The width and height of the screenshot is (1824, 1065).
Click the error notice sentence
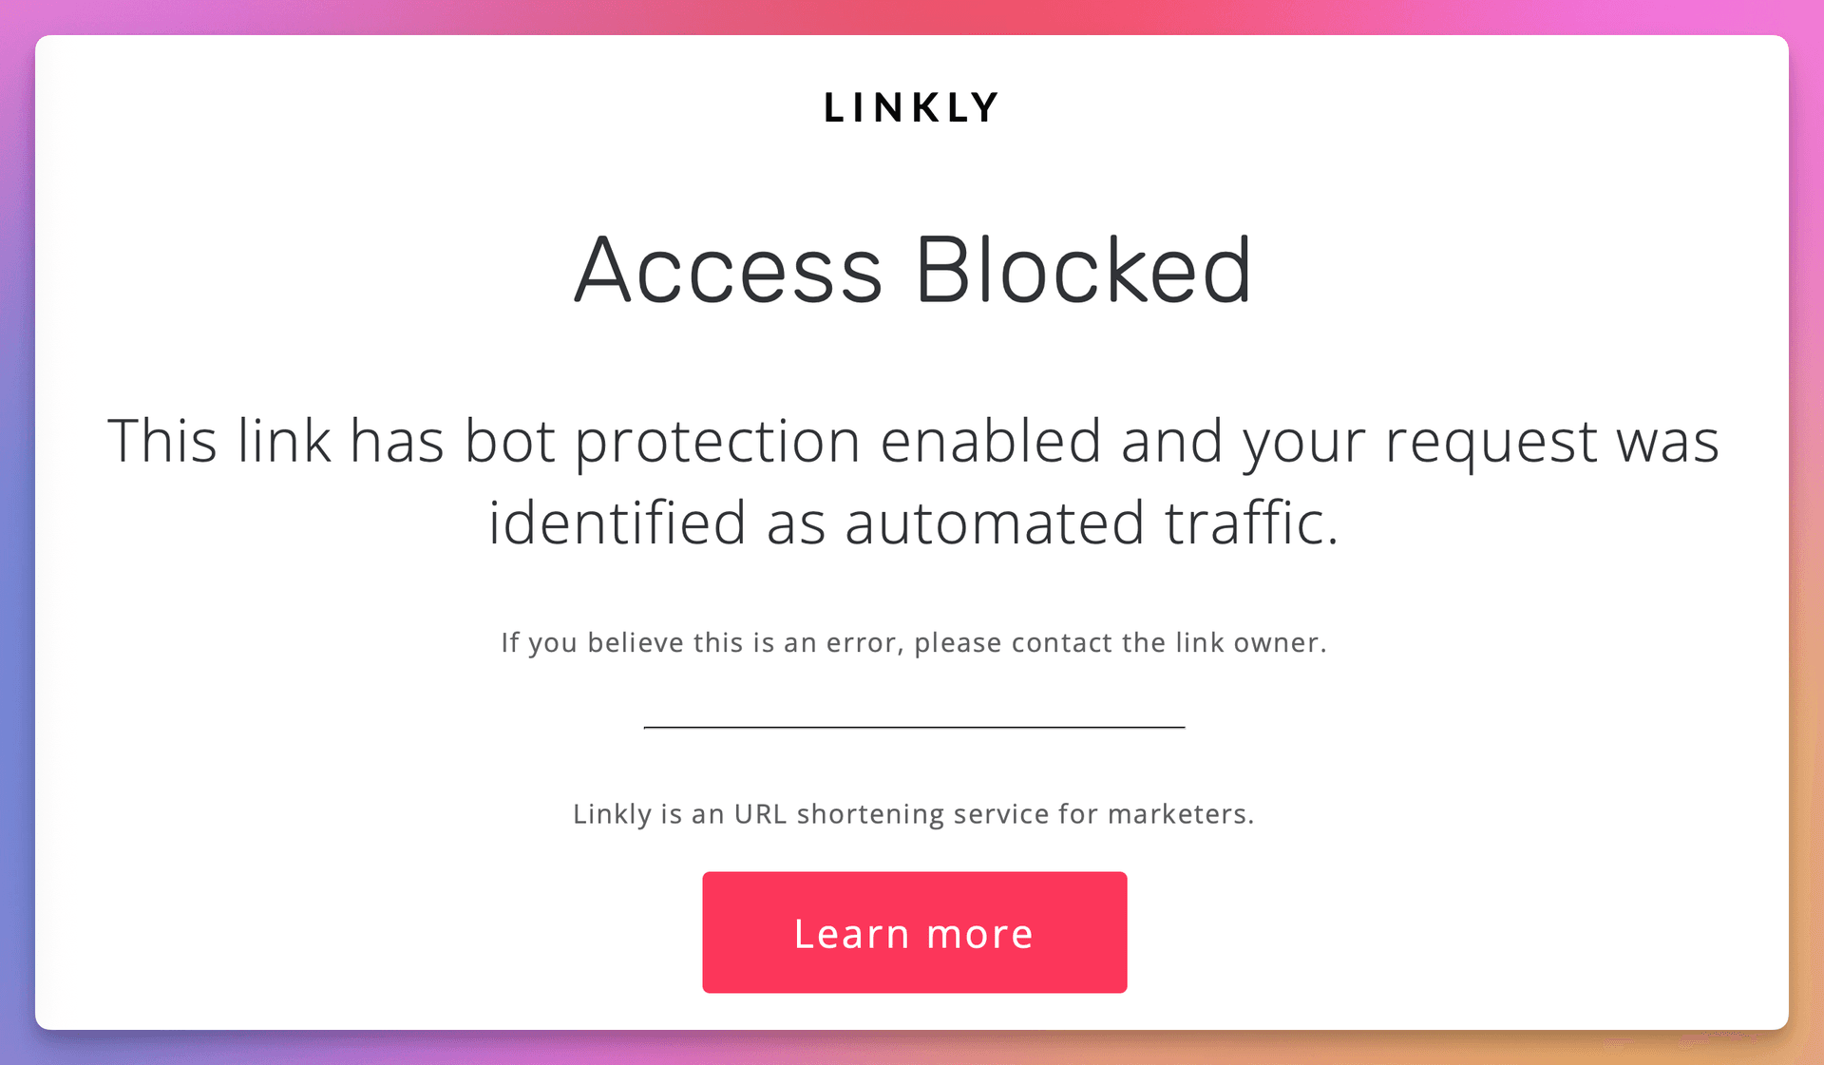(x=912, y=642)
